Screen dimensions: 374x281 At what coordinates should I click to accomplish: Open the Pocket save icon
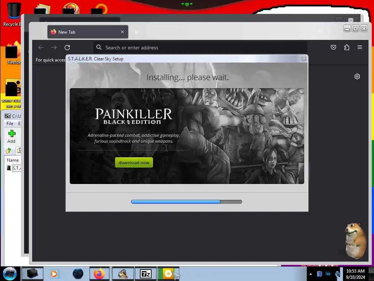pos(333,47)
